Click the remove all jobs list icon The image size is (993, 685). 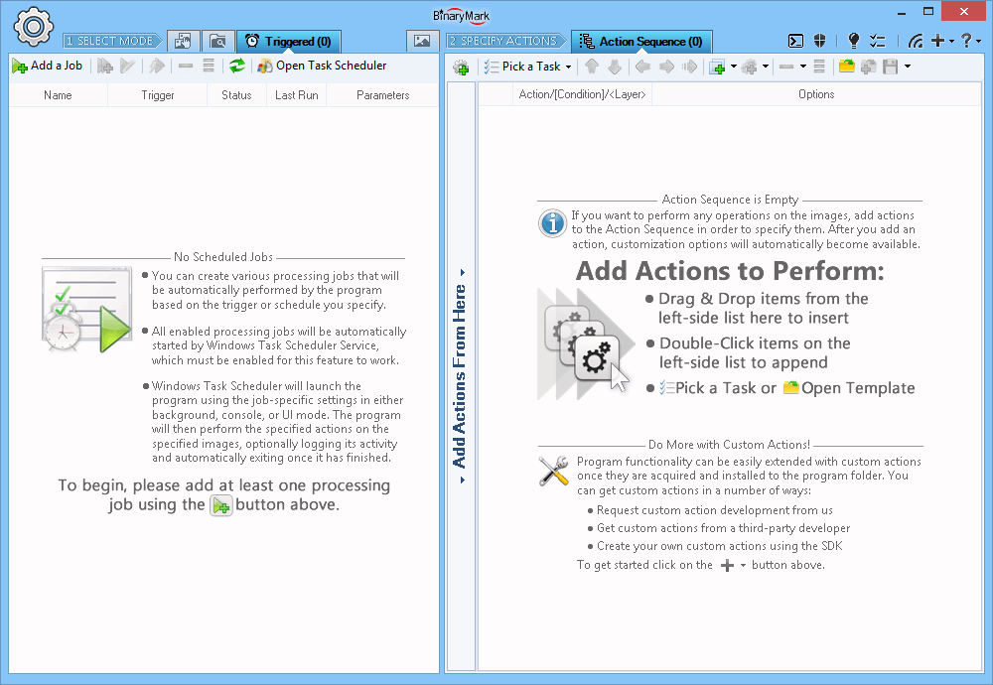pyautogui.click(x=209, y=66)
